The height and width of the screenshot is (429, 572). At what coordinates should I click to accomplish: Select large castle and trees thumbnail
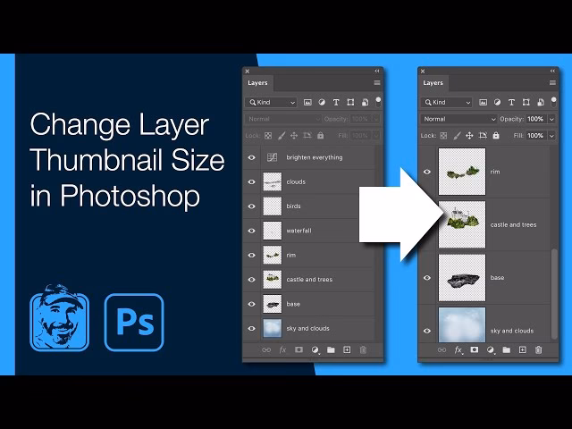pyautogui.click(x=462, y=224)
